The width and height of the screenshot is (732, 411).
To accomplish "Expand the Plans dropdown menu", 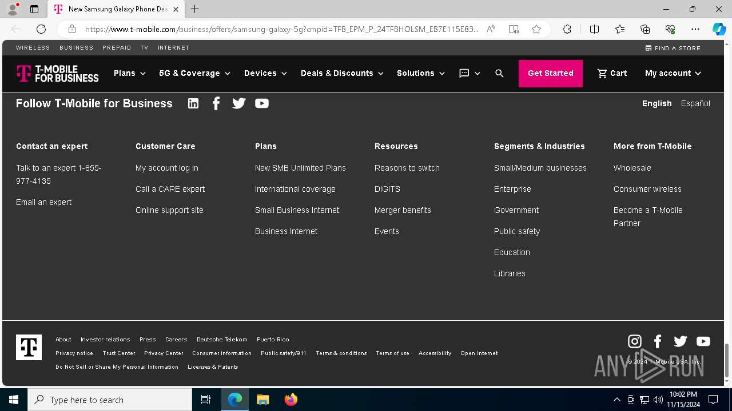I will (x=130, y=73).
